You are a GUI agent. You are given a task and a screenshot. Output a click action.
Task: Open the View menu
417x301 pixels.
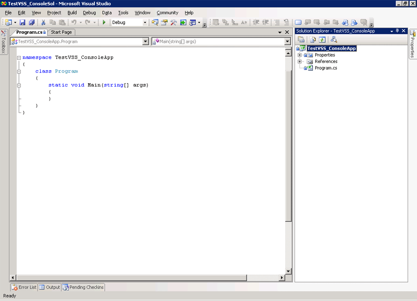[x=36, y=12]
